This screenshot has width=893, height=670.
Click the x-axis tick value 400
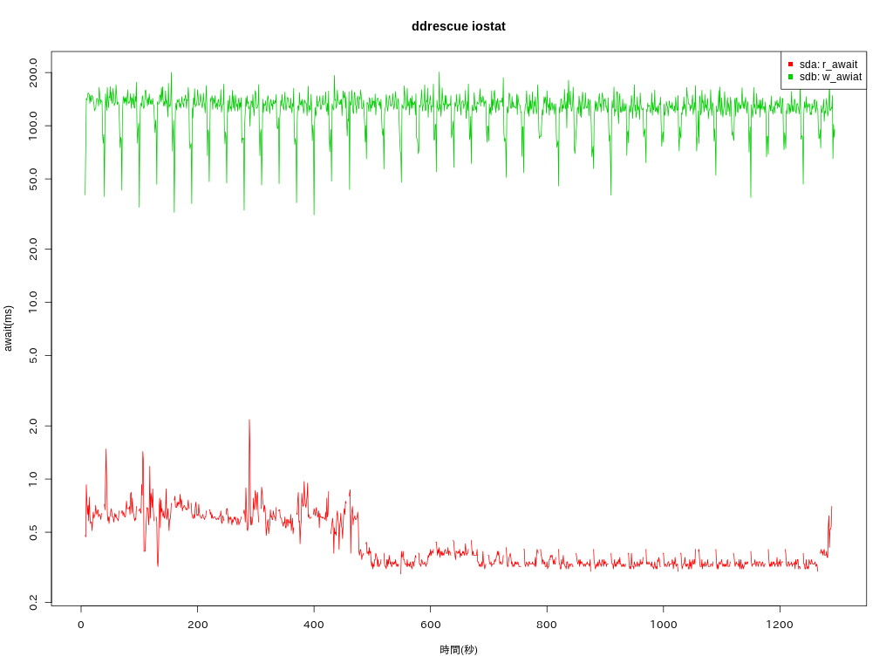point(314,625)
